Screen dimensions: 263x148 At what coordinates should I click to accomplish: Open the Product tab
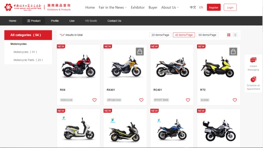[34, 21]
